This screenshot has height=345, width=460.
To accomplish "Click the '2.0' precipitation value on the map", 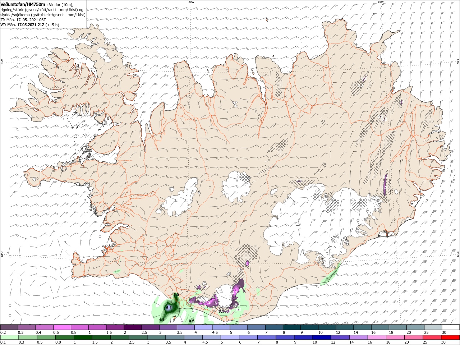I will pos(176,295).
